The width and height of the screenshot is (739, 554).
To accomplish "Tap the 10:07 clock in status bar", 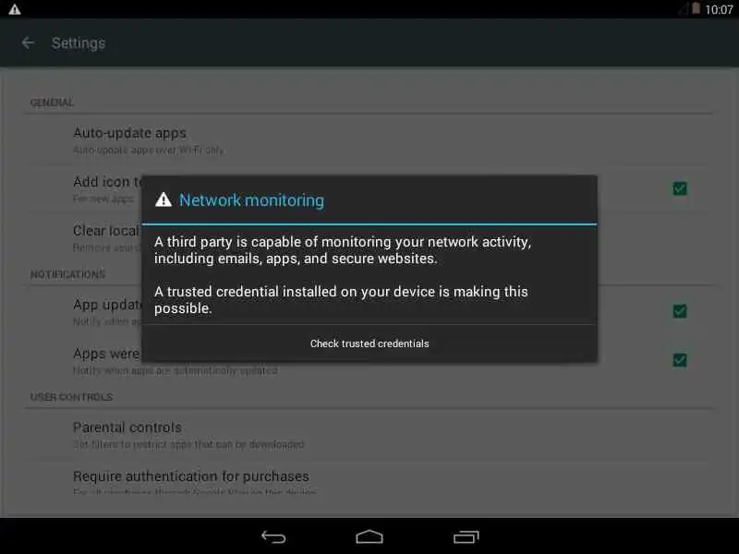I will 719,9.
